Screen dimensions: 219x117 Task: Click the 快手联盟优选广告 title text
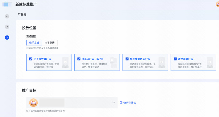(140, 59)
